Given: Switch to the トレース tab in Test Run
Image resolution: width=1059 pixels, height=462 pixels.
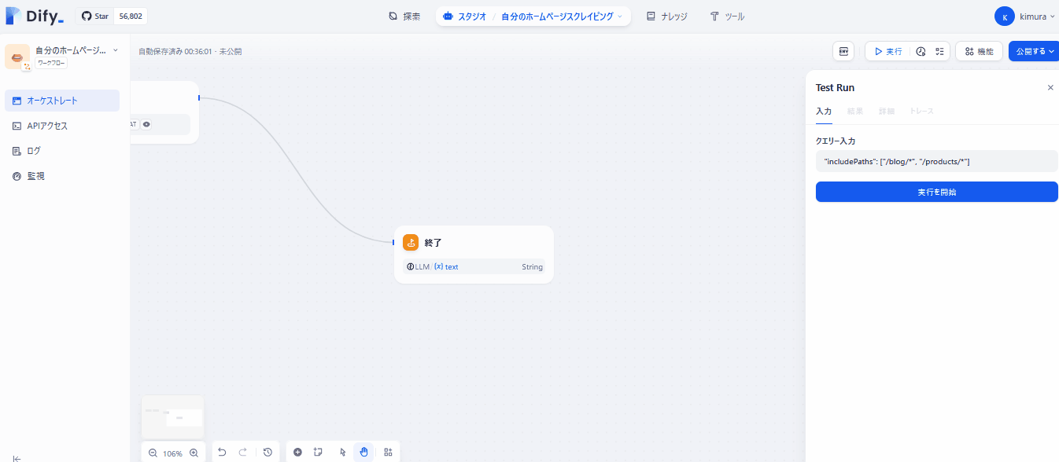Looking at the screenshot, I should 921,111.
